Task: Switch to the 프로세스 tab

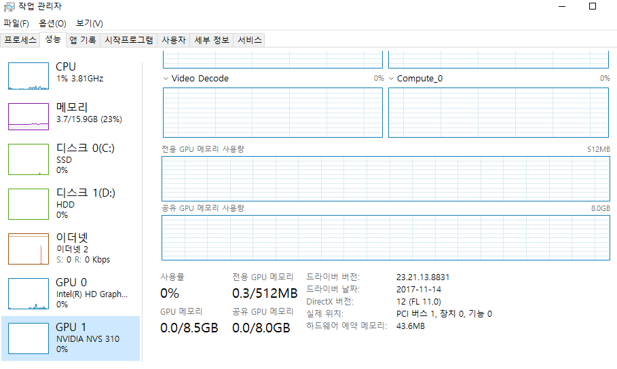Action: point(20,40)
